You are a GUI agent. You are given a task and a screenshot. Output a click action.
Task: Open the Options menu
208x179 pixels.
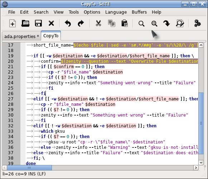[92, 12]
